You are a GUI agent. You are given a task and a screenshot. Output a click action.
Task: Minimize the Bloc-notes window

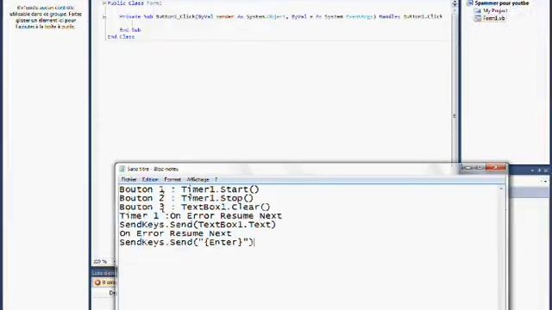coord(467,168)
